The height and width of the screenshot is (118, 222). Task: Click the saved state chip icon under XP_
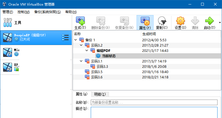(x=16, y=69)
